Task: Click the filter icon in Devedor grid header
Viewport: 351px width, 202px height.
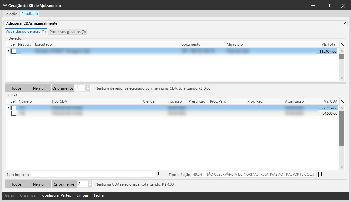Action: pyautogui.click(x=342, y=44)
